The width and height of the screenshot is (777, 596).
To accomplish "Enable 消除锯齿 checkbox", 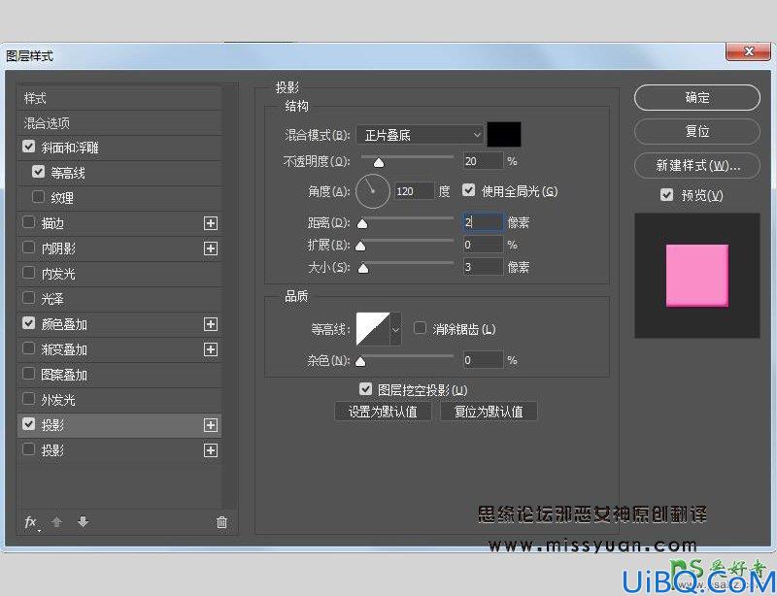I will pos(420,328).
